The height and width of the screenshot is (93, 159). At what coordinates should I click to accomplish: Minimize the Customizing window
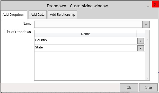(148, 6)
